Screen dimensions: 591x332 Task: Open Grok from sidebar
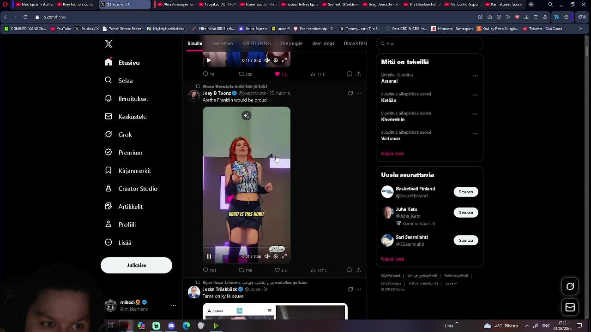pyautogui.click(x=118, y=135)
